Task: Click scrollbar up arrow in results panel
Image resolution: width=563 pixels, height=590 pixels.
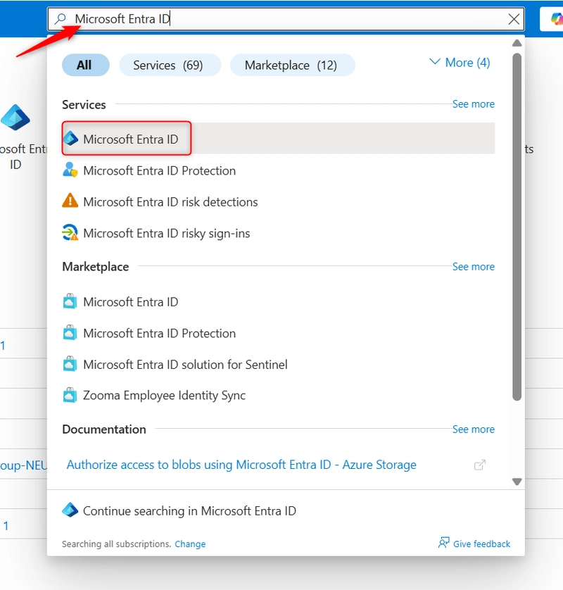Action: [x=517, y=43]
